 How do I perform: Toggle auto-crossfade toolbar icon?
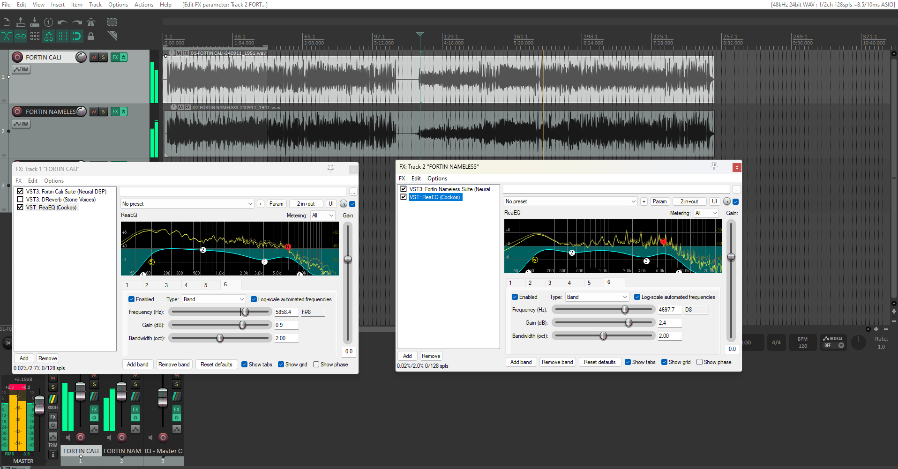click(7, 36)
